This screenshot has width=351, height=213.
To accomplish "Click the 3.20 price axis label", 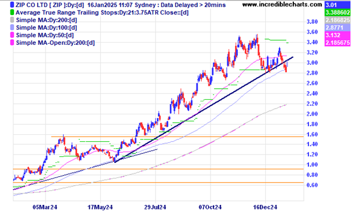I will (x=312, y=53).
